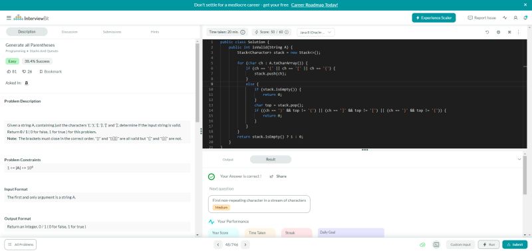Reset the code with the undo icon
Screen dimensions: 532x251
[x=487, y=32]
